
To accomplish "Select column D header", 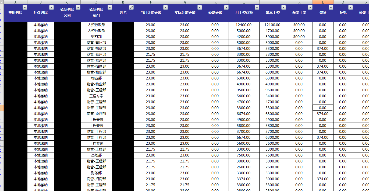I will (x=97, y=2).
